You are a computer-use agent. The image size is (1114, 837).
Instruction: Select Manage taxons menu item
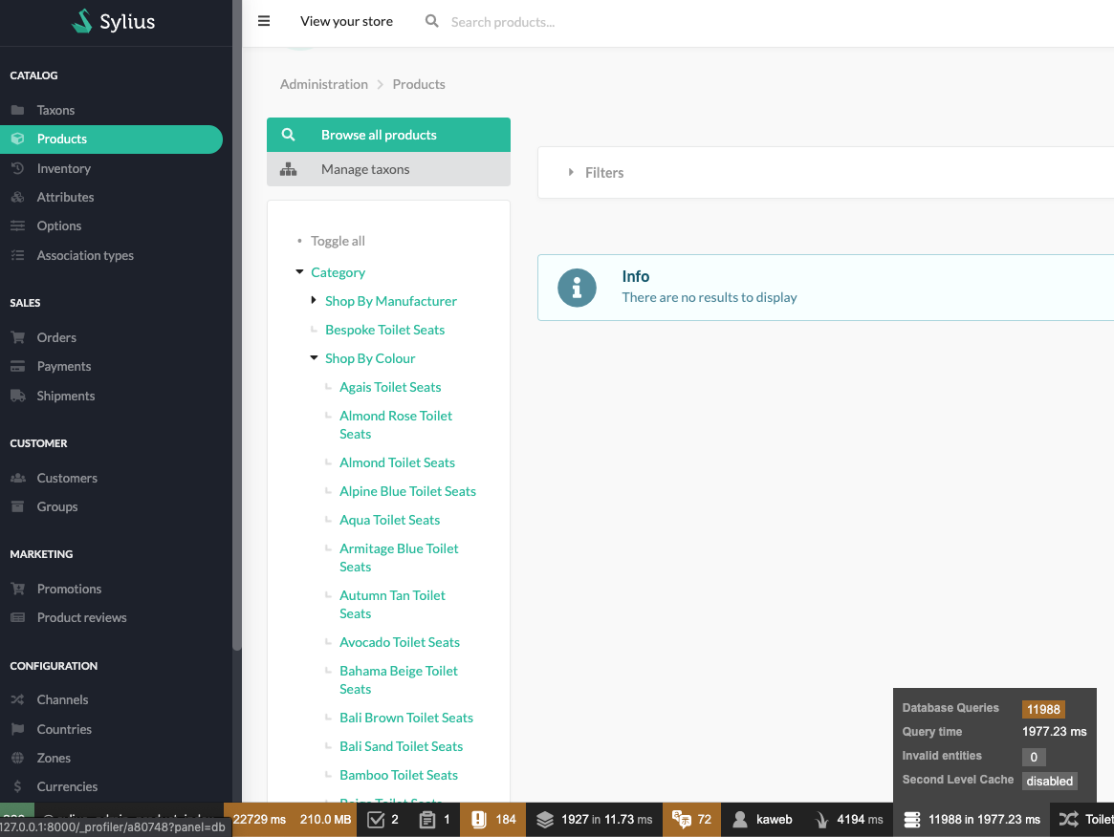point(388,169)
